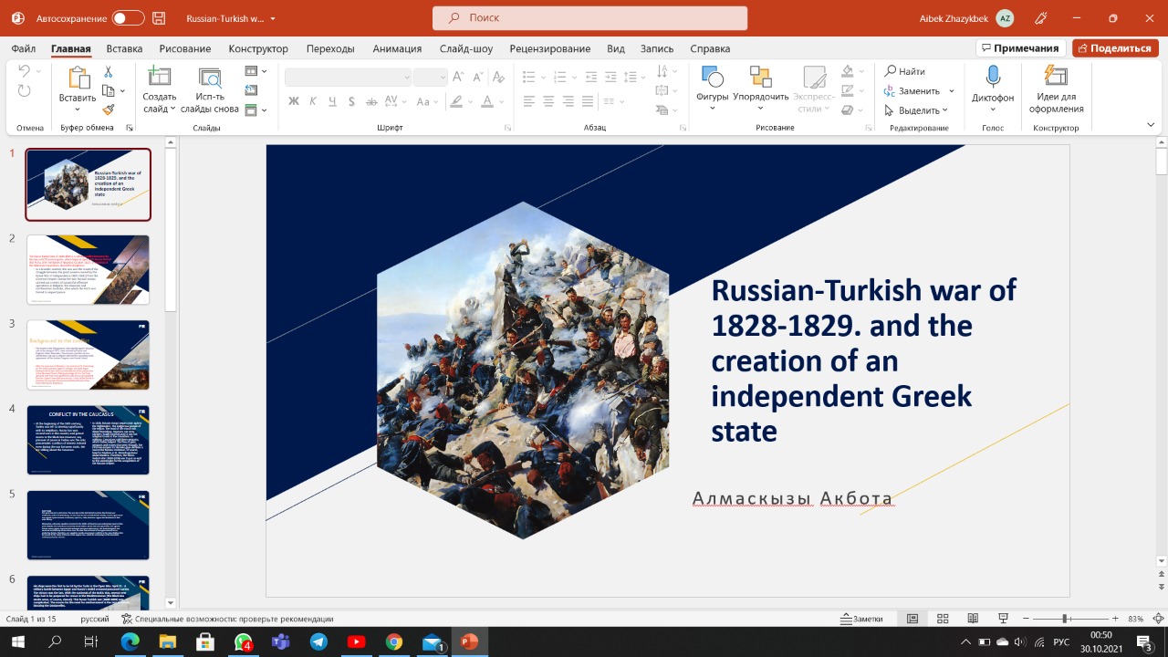Toggle the Автосохранение switch
Image resolution: width=1168 pixels, height=657 pixels.
coord(128,18)
